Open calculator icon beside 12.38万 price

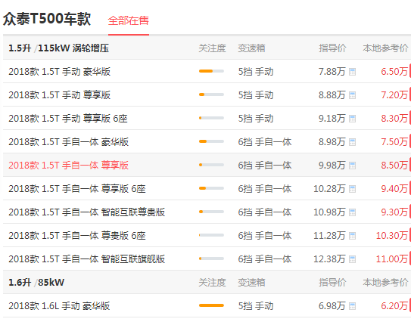tap(352, 259)
